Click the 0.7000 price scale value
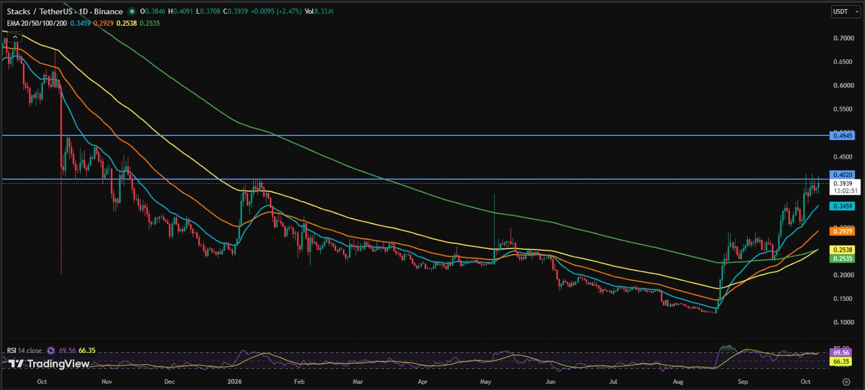Image resolution: width=865 pixels, height=390 pixels. coord(843,38)
